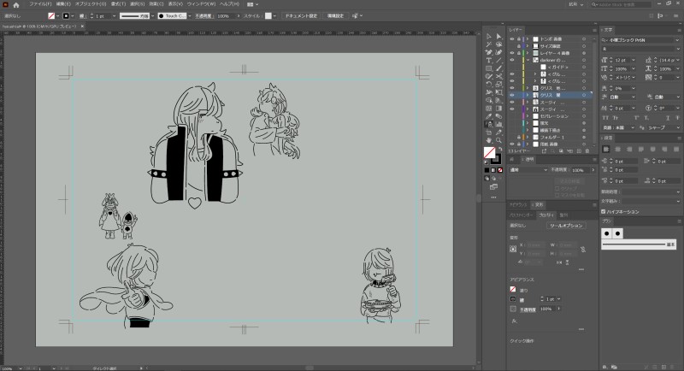Select the Hand tool
The image size is (684, 371).
(487, 139)
